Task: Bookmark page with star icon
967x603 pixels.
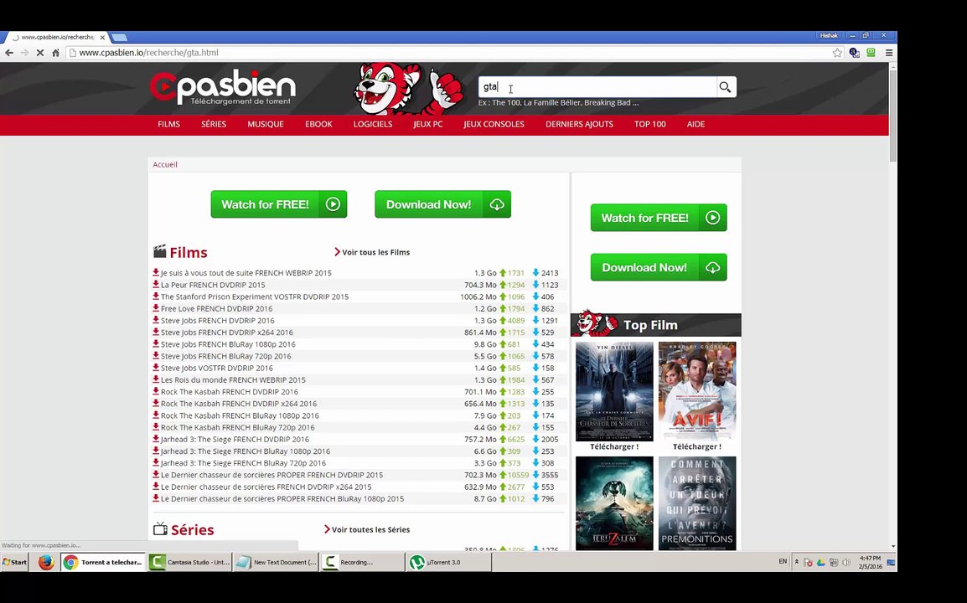Action: click(837, 53)
